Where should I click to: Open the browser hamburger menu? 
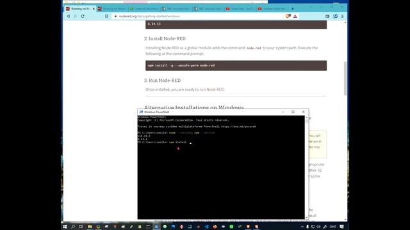[x=342, y=16]
